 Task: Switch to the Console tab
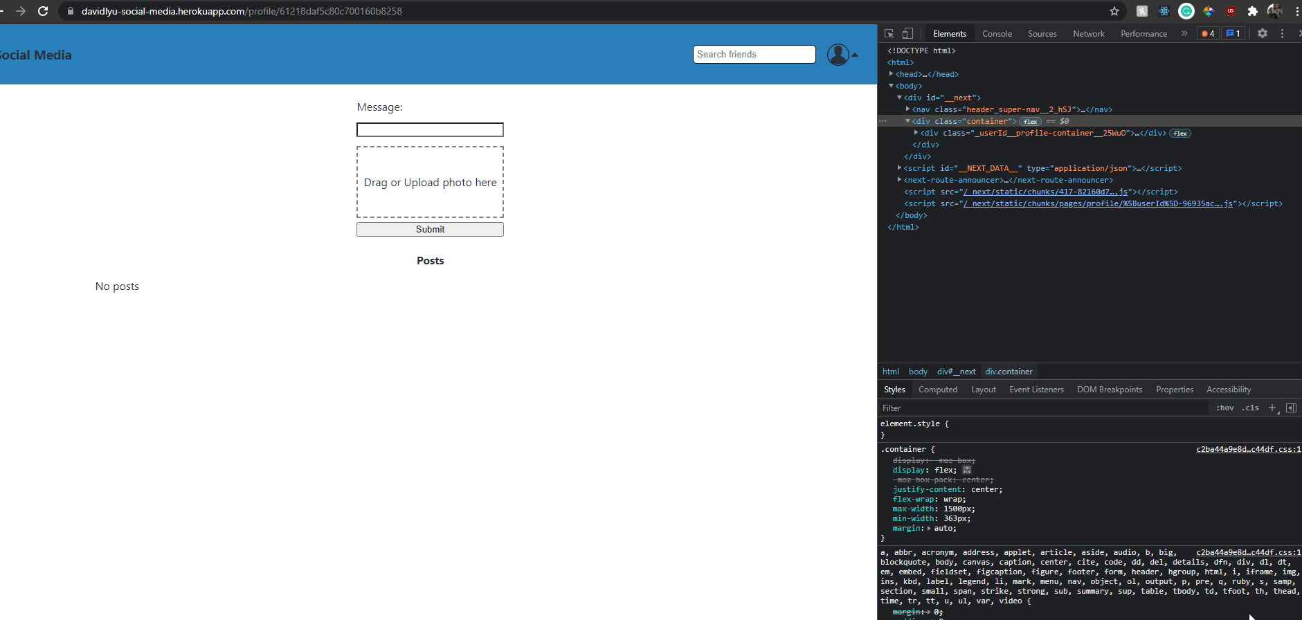(x=997, y=33)
